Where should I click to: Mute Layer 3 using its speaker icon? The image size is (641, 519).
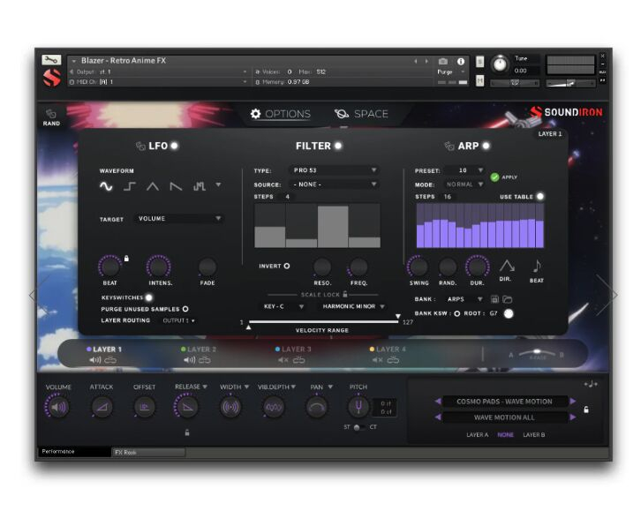[283, 359]
